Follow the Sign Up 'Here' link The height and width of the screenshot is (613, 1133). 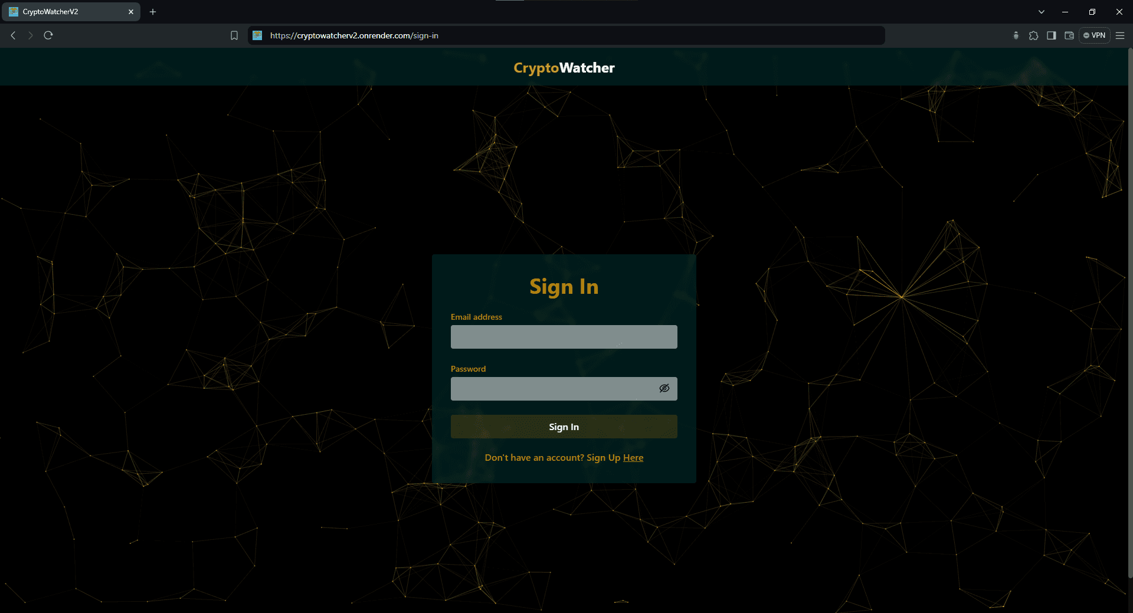pos(633,458)
